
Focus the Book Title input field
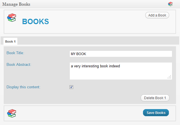(121, 54)
